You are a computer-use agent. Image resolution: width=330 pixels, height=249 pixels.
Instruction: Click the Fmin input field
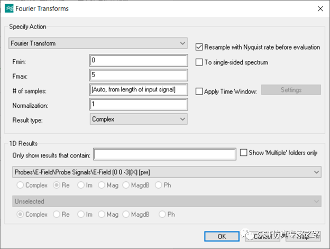pos(139,61)
